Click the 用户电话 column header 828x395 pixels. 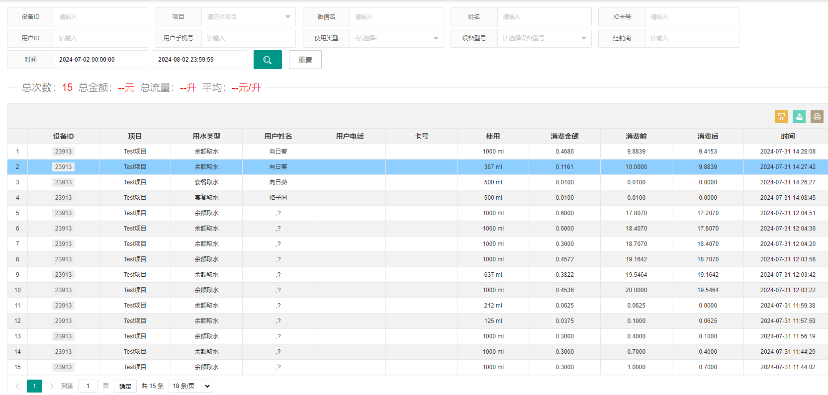[x=350, y=136]
